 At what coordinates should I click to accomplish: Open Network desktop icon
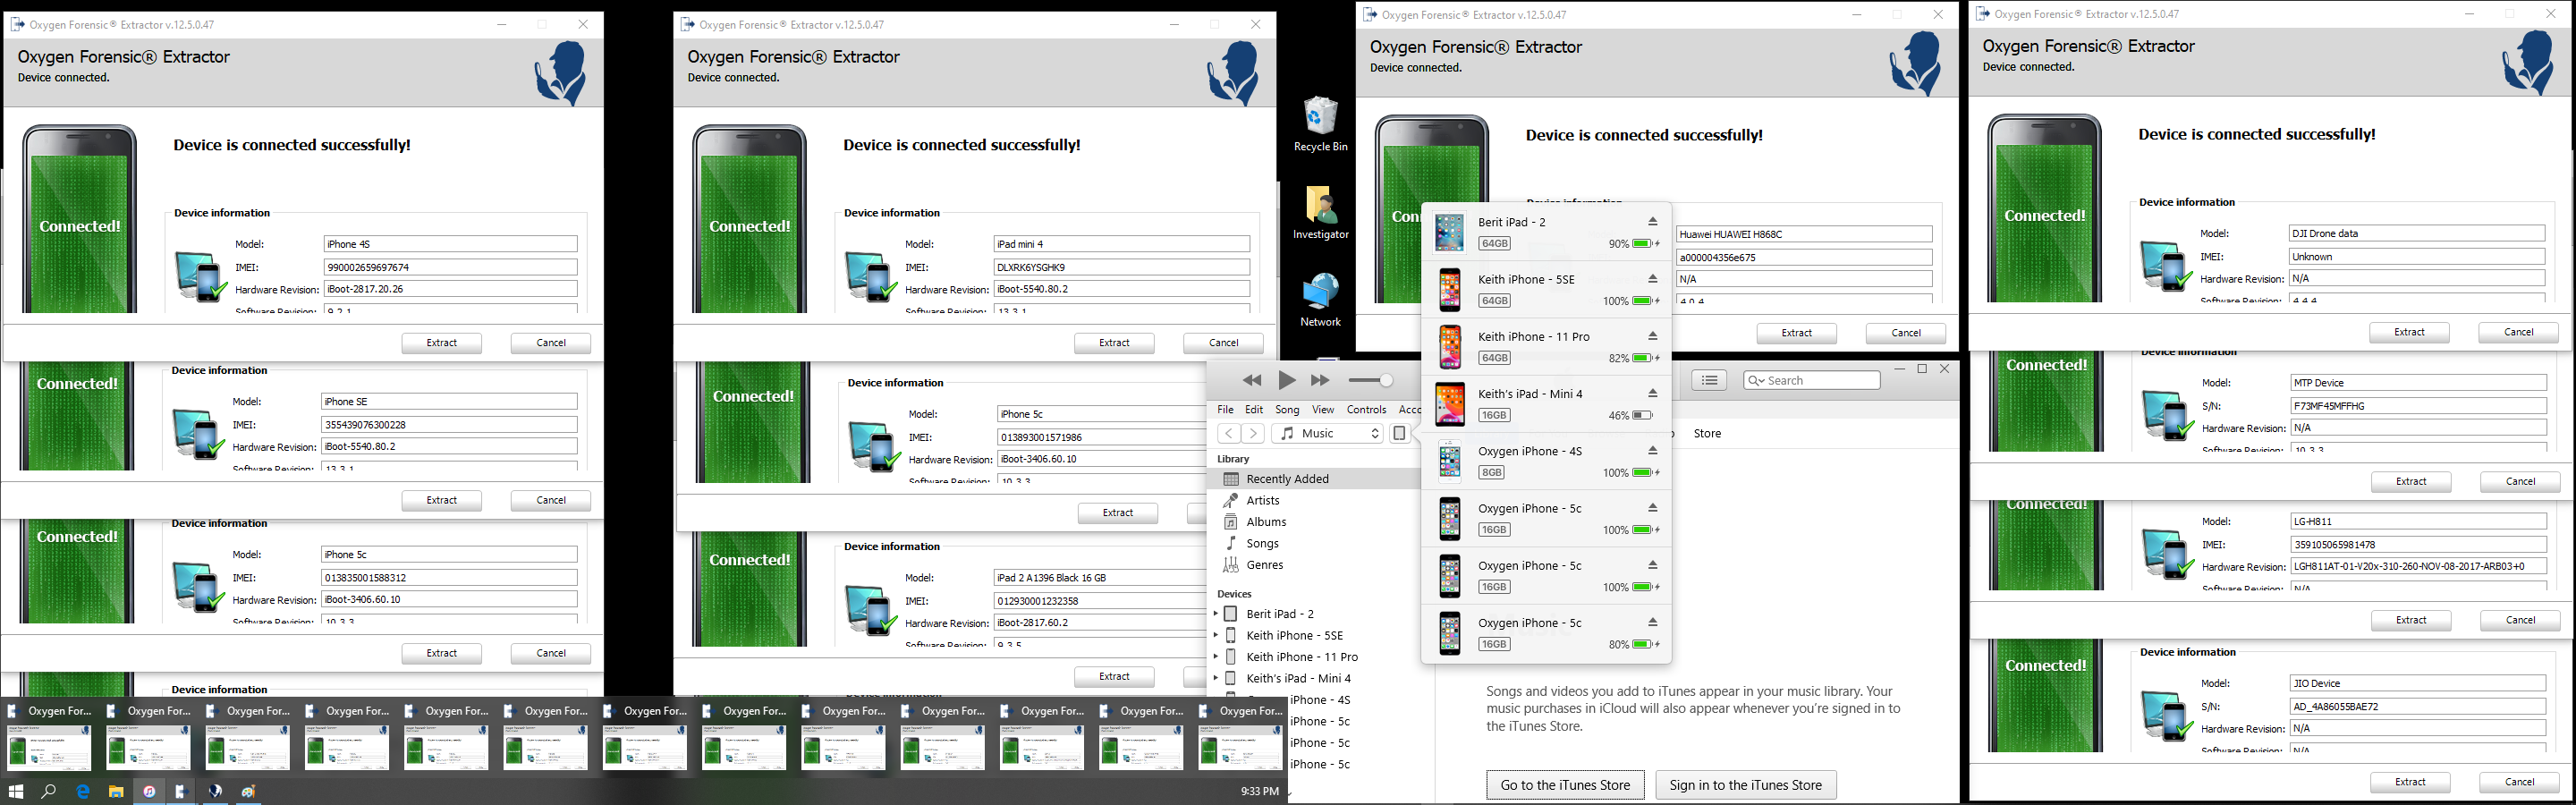pos(1321,300)
